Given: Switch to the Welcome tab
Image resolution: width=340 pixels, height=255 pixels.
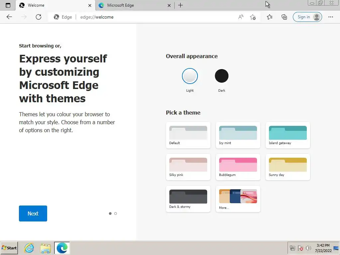Looking at the screenshot, I should point(55,5).
